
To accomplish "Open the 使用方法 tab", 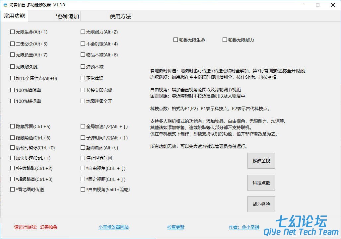I will click(x=120, y=16).
